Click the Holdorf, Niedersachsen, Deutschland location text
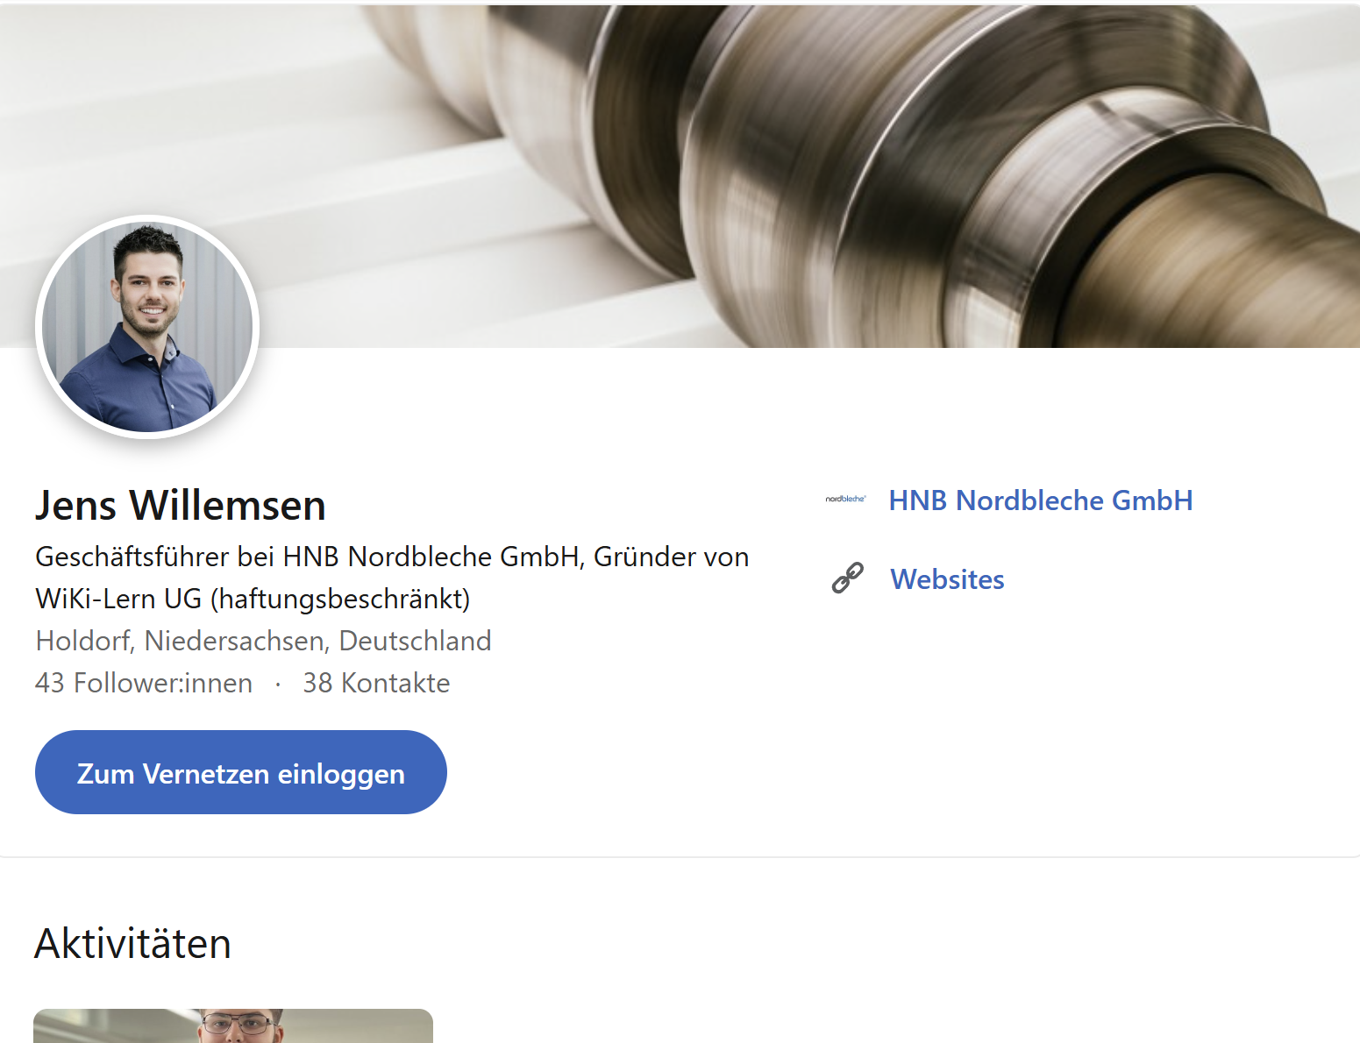 click(263, 641)
